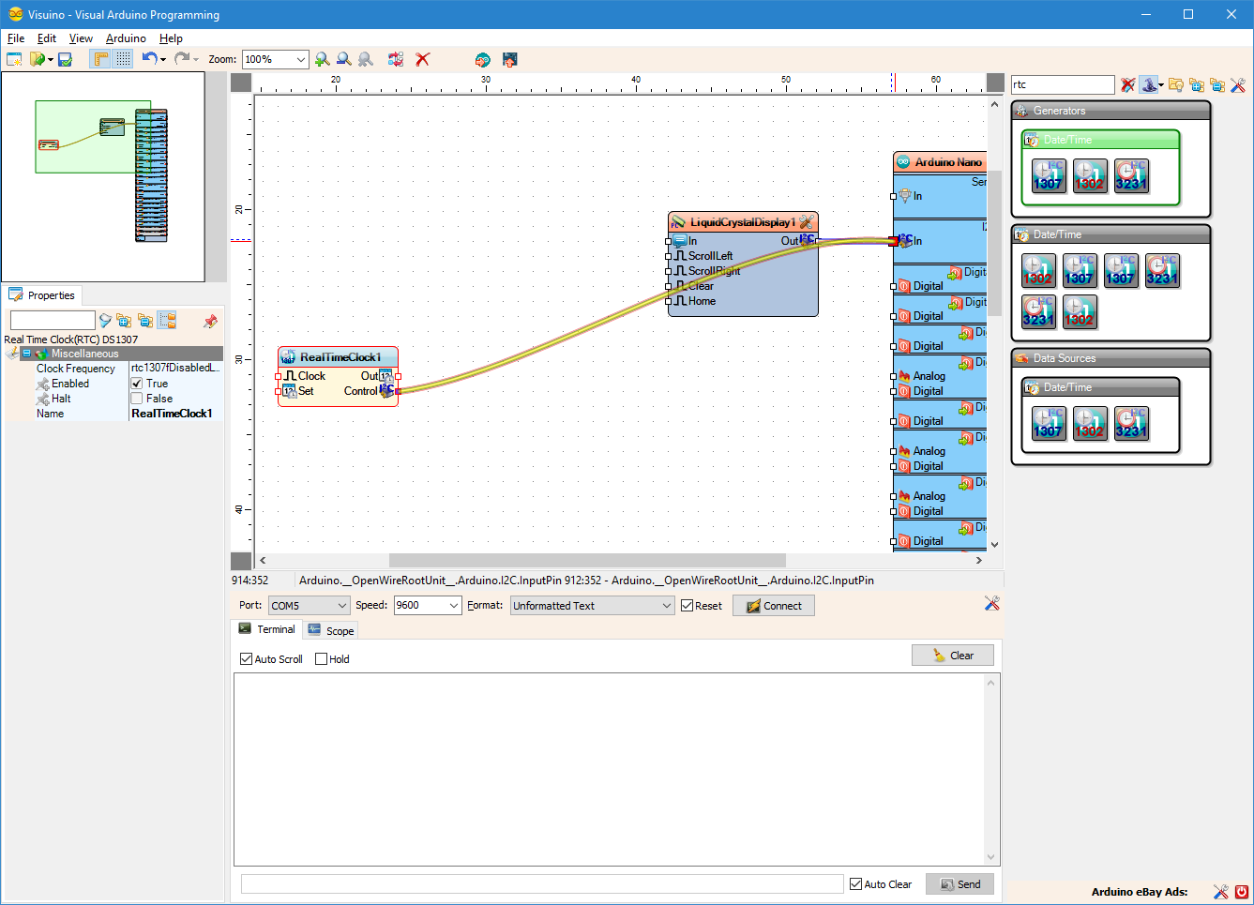
Task: Switch to the Scope tab
Action: pyautogui.click(x=330, y=631)
